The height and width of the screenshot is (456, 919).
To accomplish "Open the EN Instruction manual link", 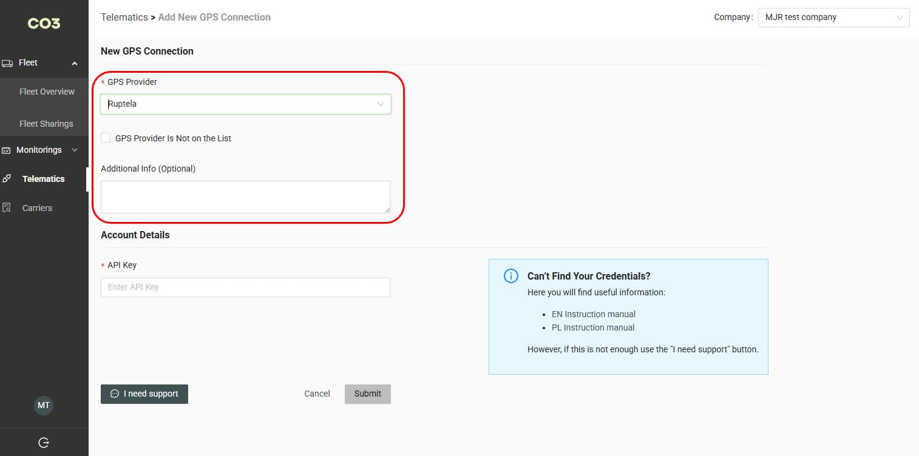I will click(593, 314).
